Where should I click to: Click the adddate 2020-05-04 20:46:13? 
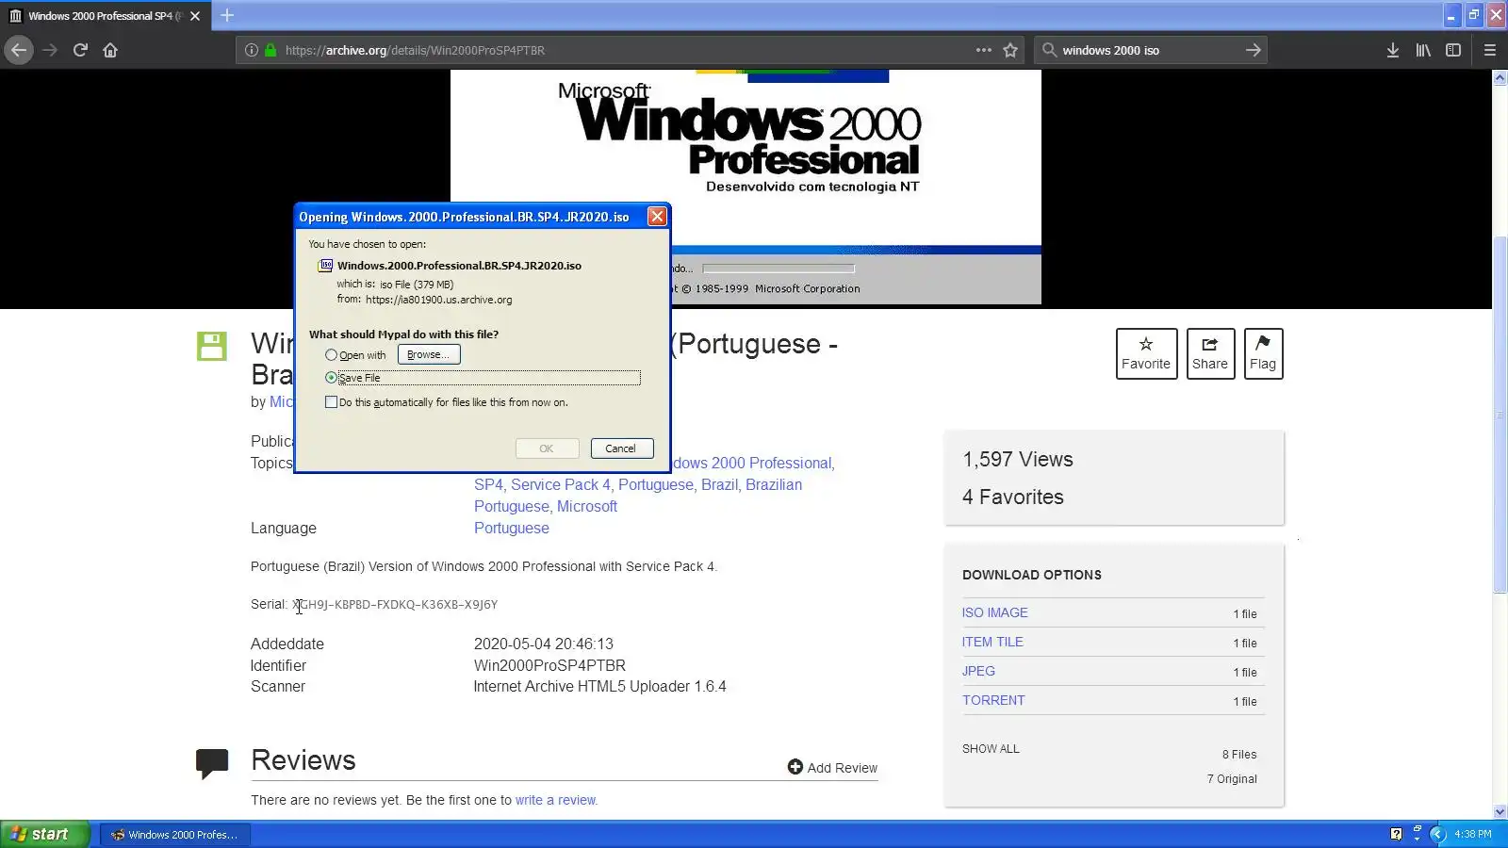[x=544, y=644]
